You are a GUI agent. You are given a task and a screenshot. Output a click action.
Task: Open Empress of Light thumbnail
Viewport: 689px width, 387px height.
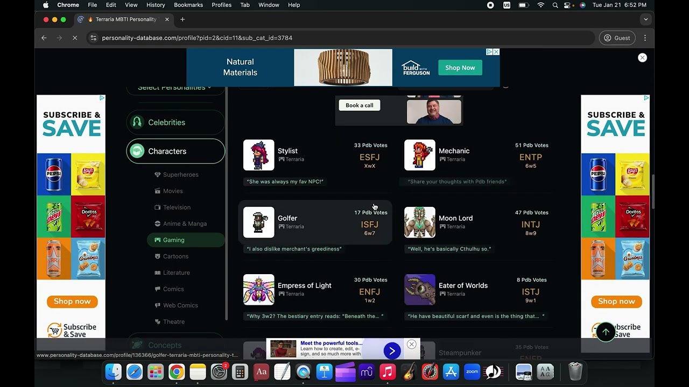click(x=258, y=289)
